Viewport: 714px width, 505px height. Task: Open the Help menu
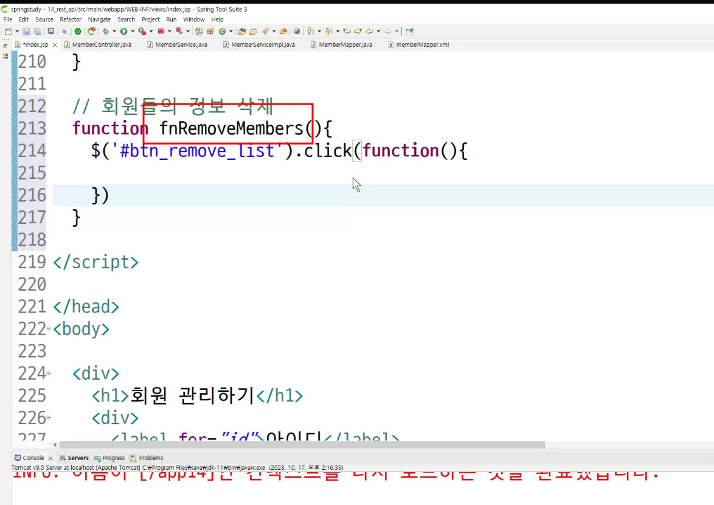click(217, 19)
